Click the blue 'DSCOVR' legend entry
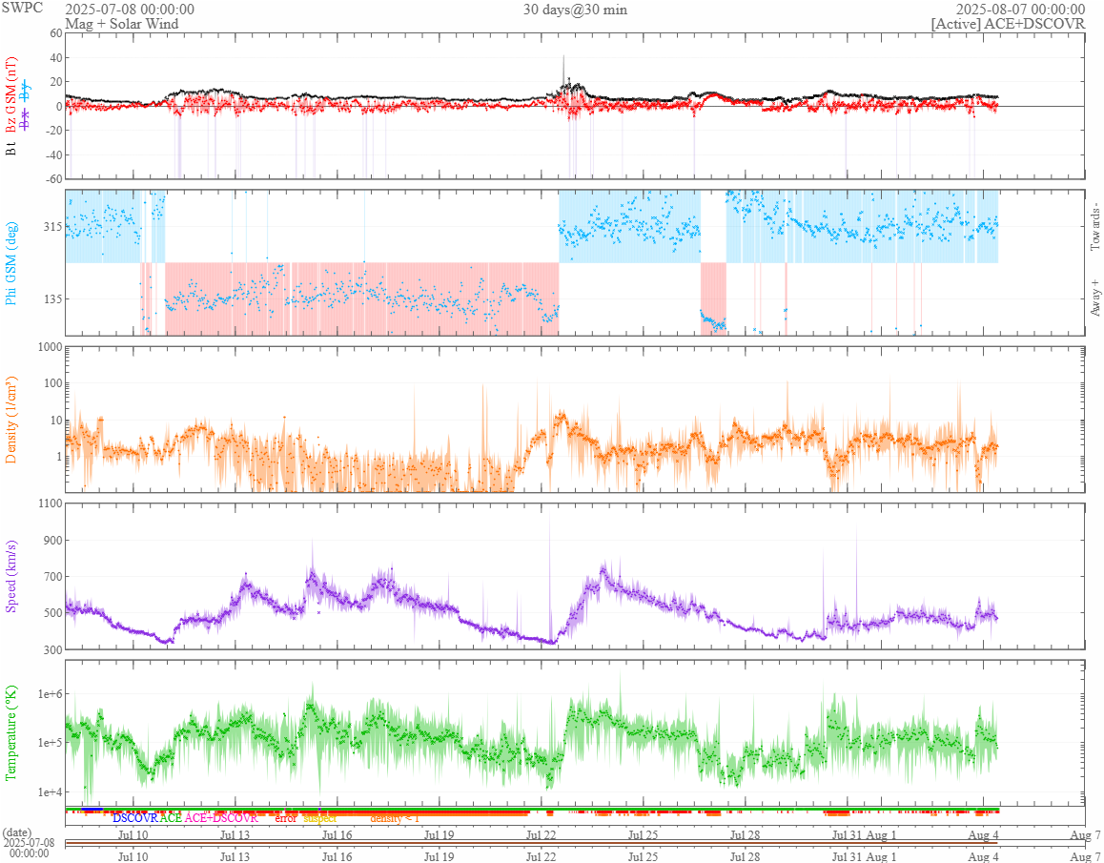 click(x=135, y=818)
